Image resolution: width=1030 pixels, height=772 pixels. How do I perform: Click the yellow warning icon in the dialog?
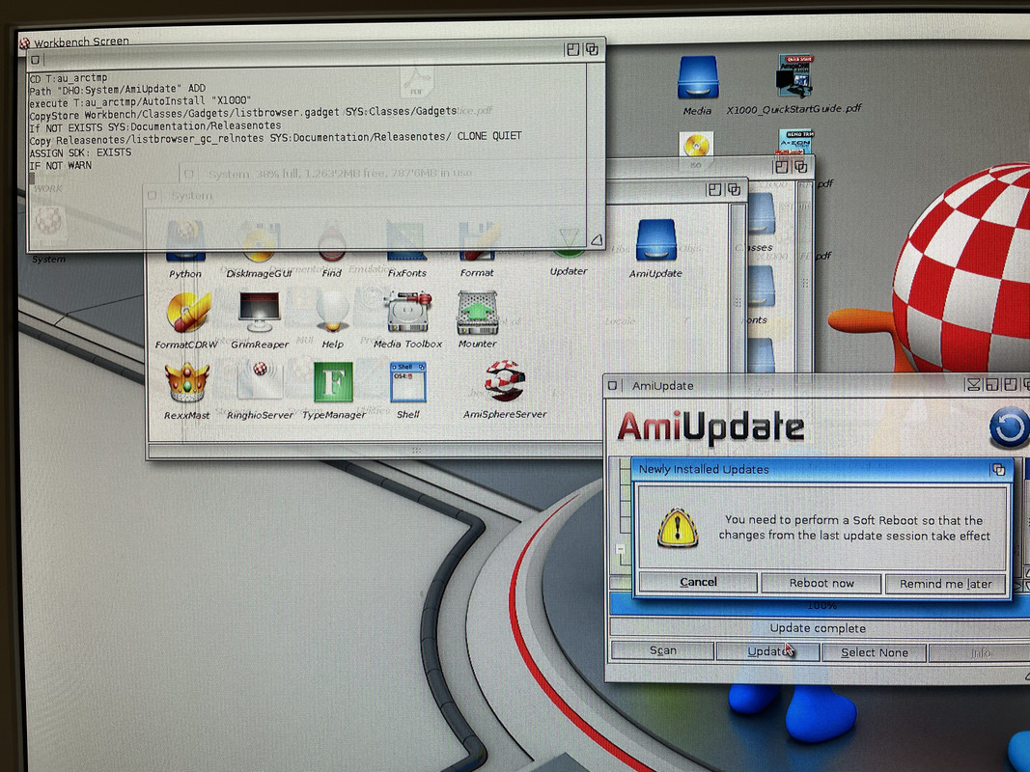[x=678, y=528]
